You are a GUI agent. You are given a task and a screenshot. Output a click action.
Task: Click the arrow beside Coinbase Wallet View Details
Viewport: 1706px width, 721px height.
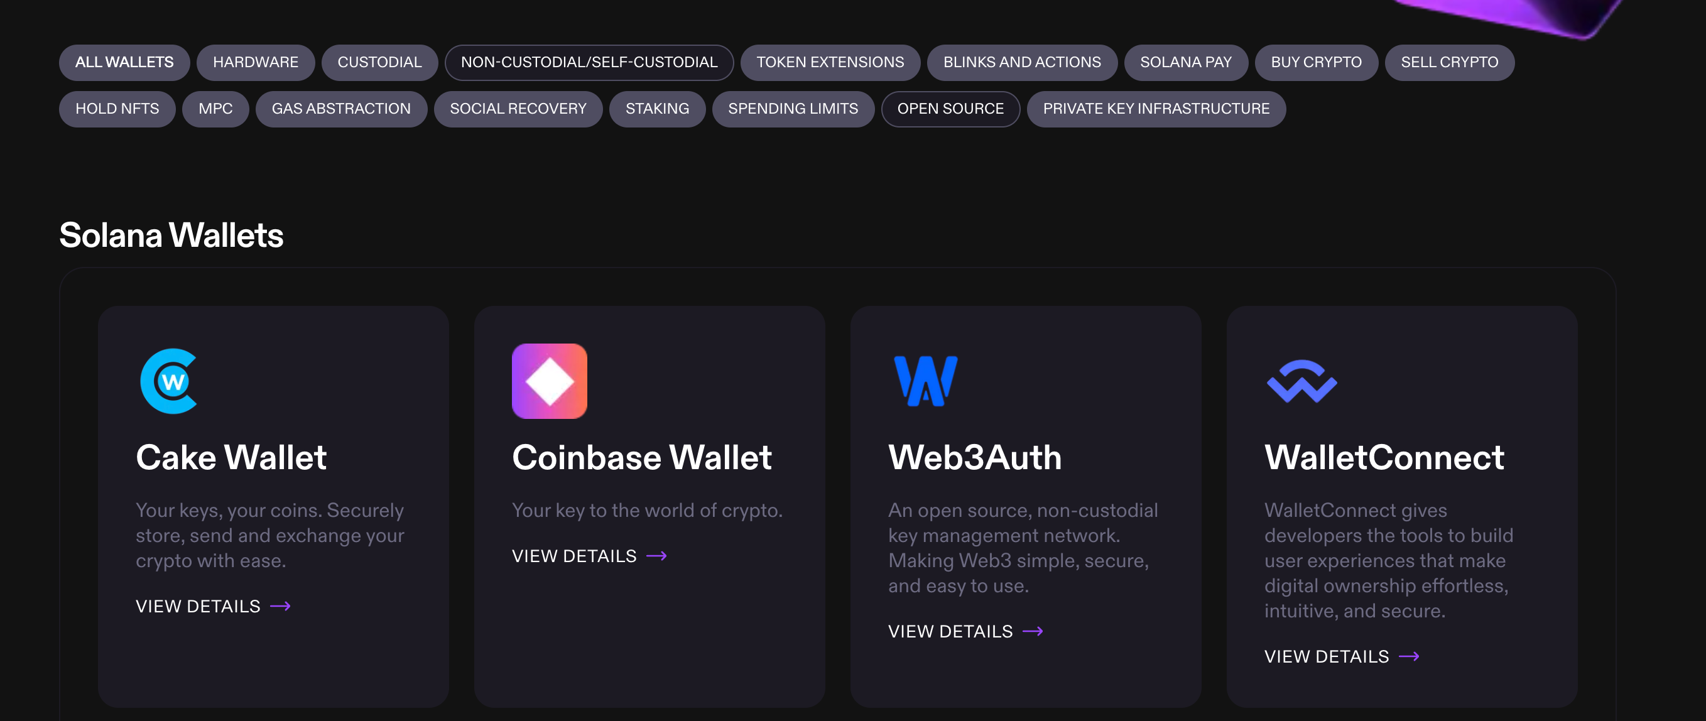(x=656, y=556)
